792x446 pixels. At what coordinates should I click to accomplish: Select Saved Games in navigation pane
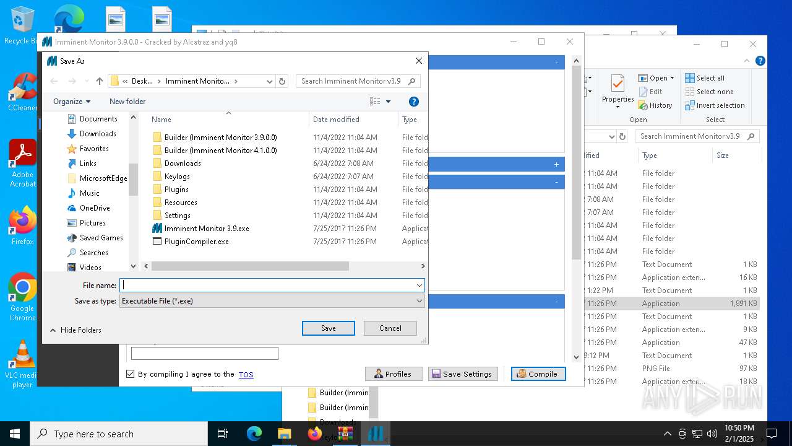pos(95,238)
